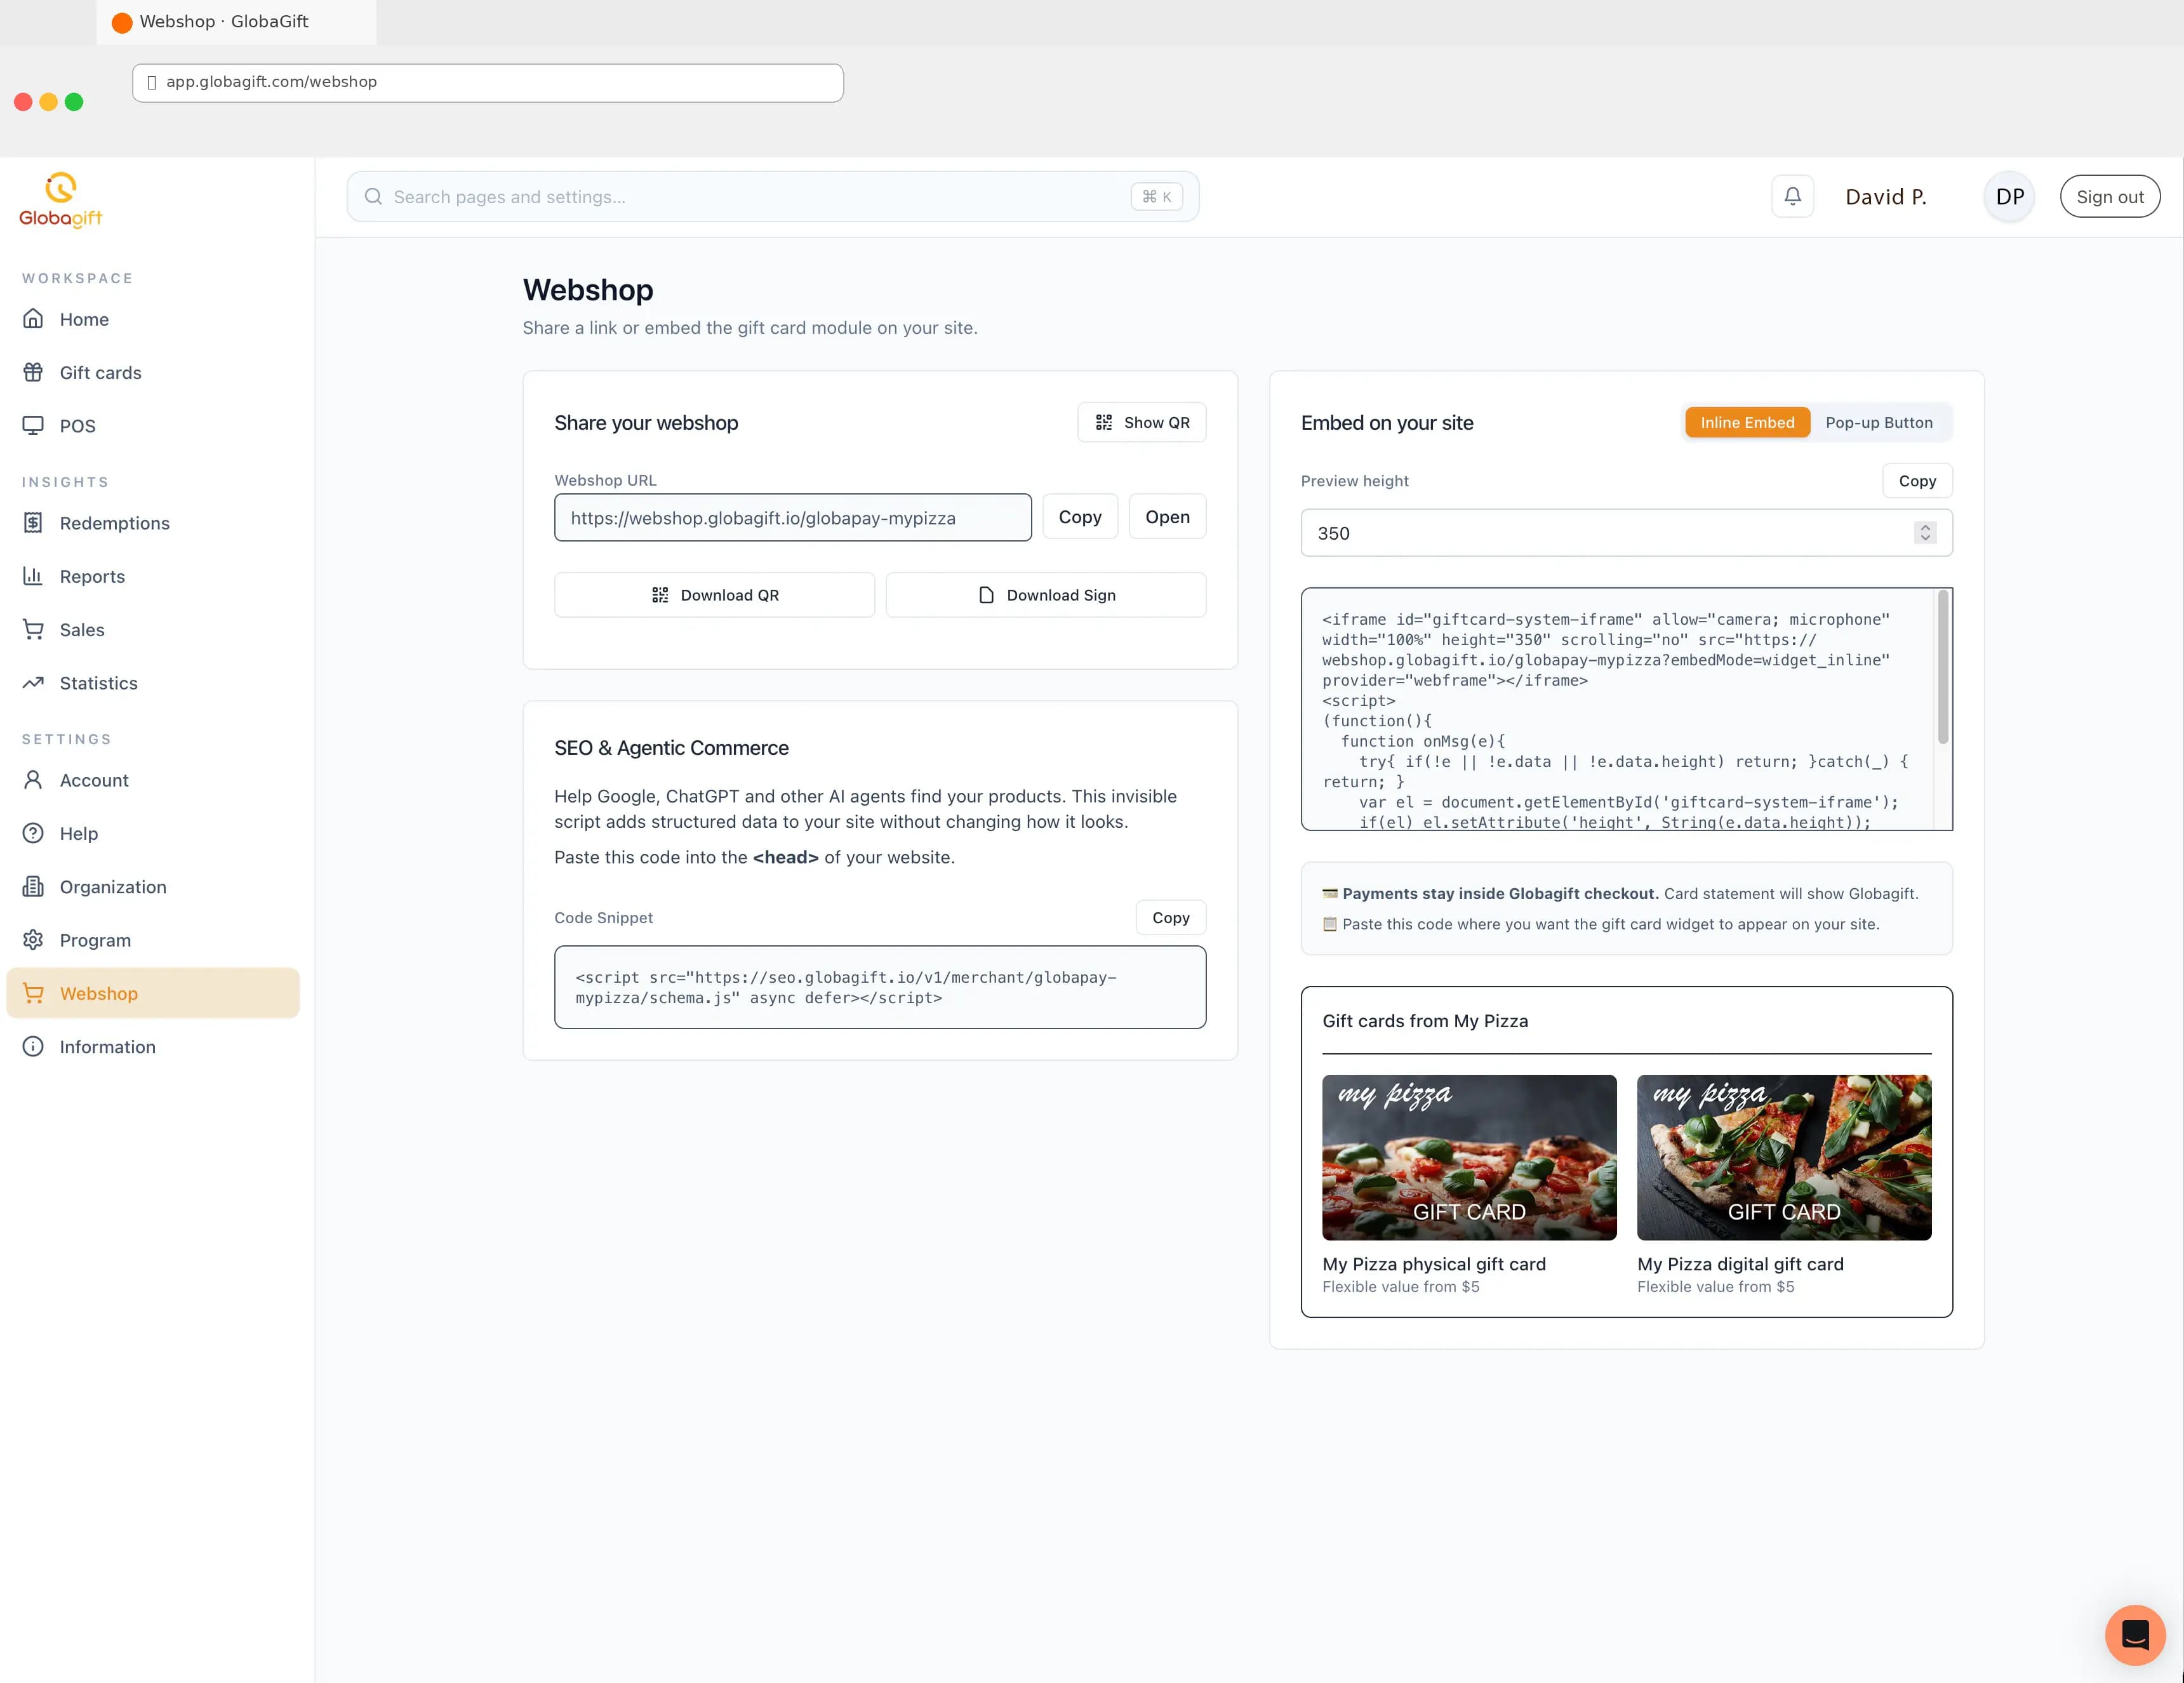
Task: Click the browser address bar
Action: coord(488,82)
